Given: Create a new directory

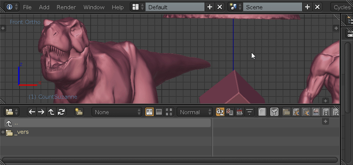Looking at the screenshot, I should 79,112.
